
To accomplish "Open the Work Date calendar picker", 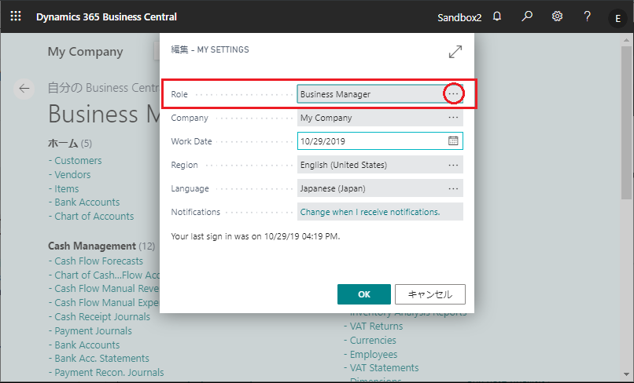I will tap(453, 140).
